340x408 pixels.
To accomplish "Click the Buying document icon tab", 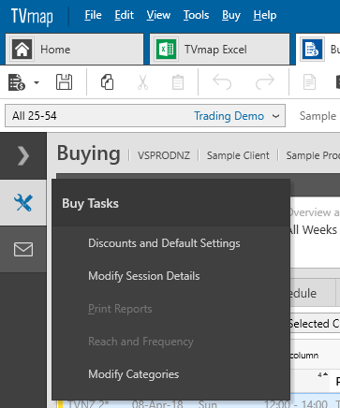I will click(311, 50).
